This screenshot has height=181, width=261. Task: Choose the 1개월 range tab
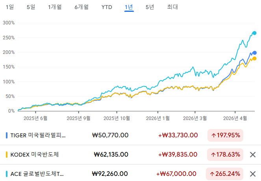[55, 7]
